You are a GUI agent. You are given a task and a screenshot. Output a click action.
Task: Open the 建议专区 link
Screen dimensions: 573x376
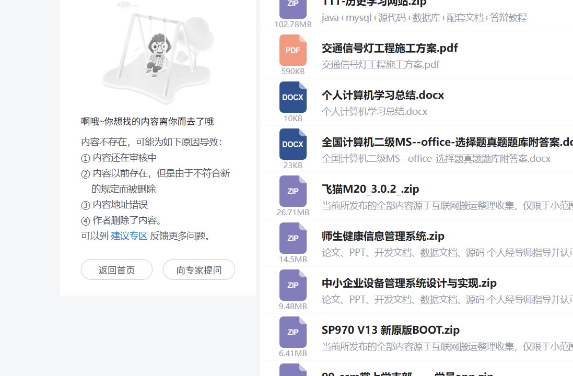[129, 236]
